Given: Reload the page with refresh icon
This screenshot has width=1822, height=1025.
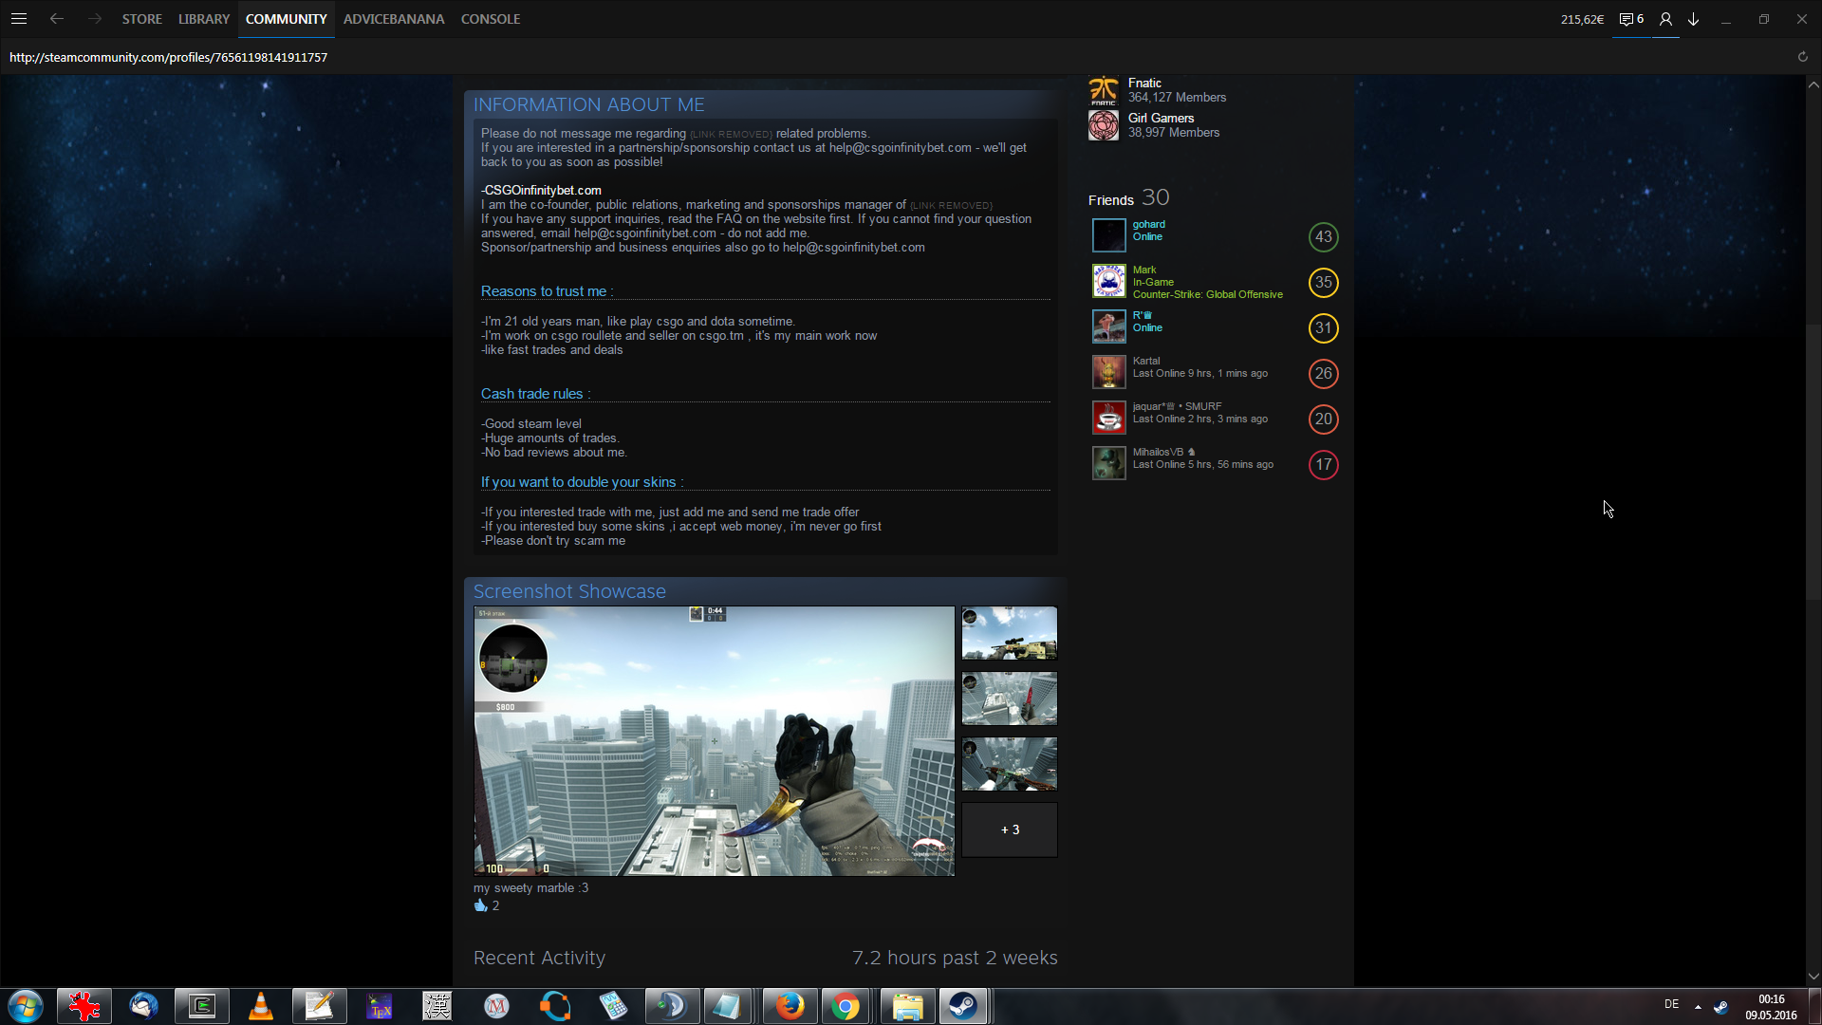Looking at the screenshot, I should [x=1802, y=57].
